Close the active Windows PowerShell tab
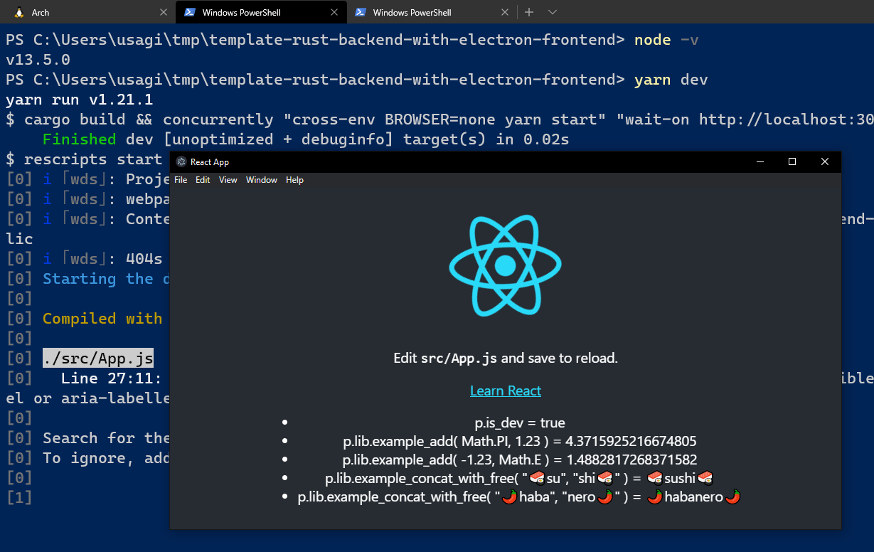The image size is (874, 552). 334,12
